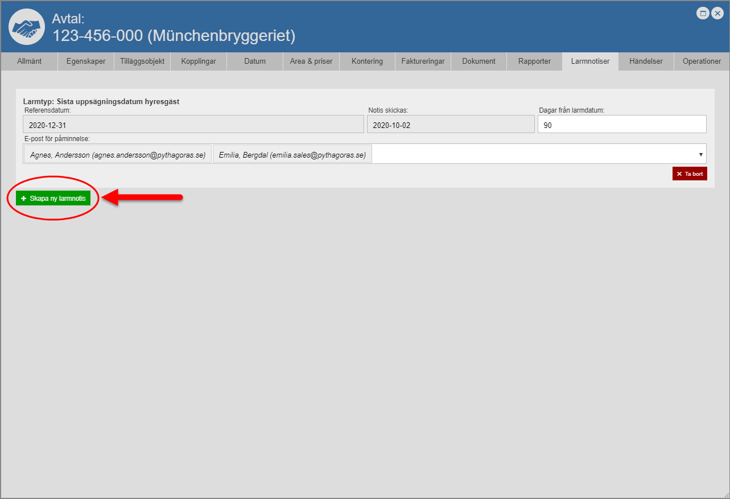Select the Agnes Andersson email recipient tag
730x499 pixels.
coord(118,154)
